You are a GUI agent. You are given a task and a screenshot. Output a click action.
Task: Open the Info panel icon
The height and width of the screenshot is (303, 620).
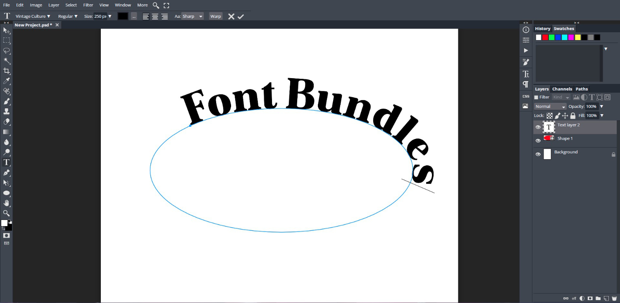pos(526,30)
